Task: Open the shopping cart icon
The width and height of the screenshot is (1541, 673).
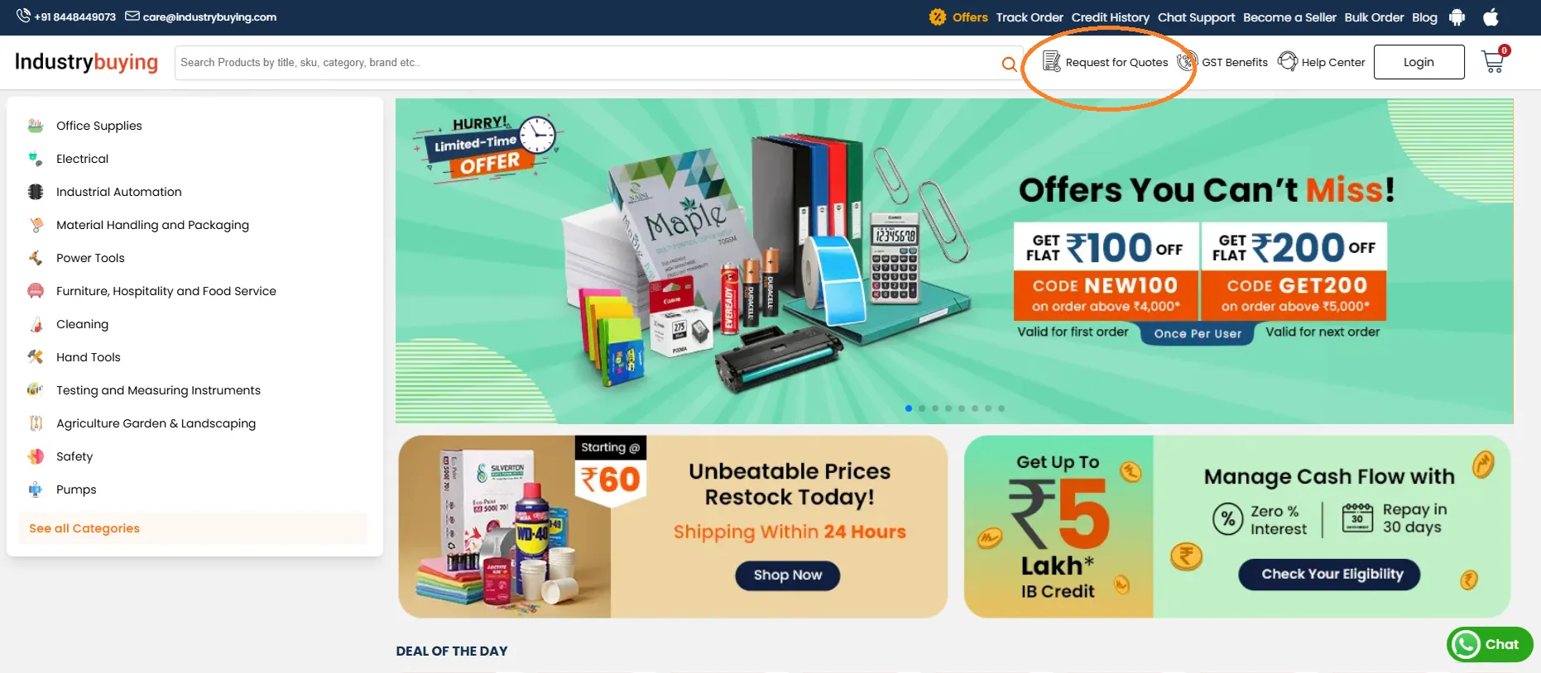Action: click(1494, 62)
